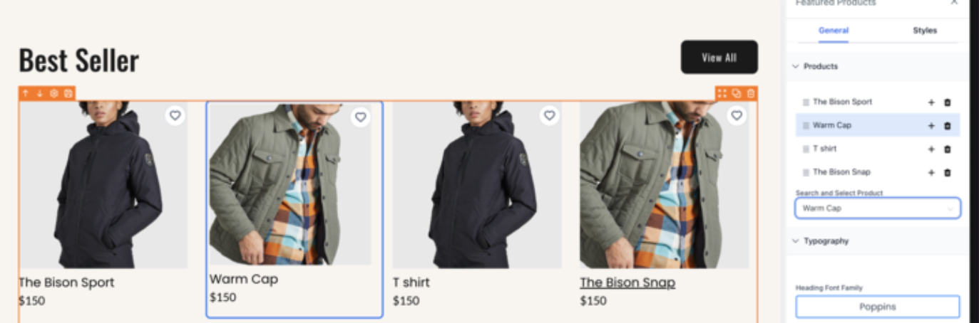
Task: Click the save section icon in orange toolbar
Action: [x=68, y=93]
